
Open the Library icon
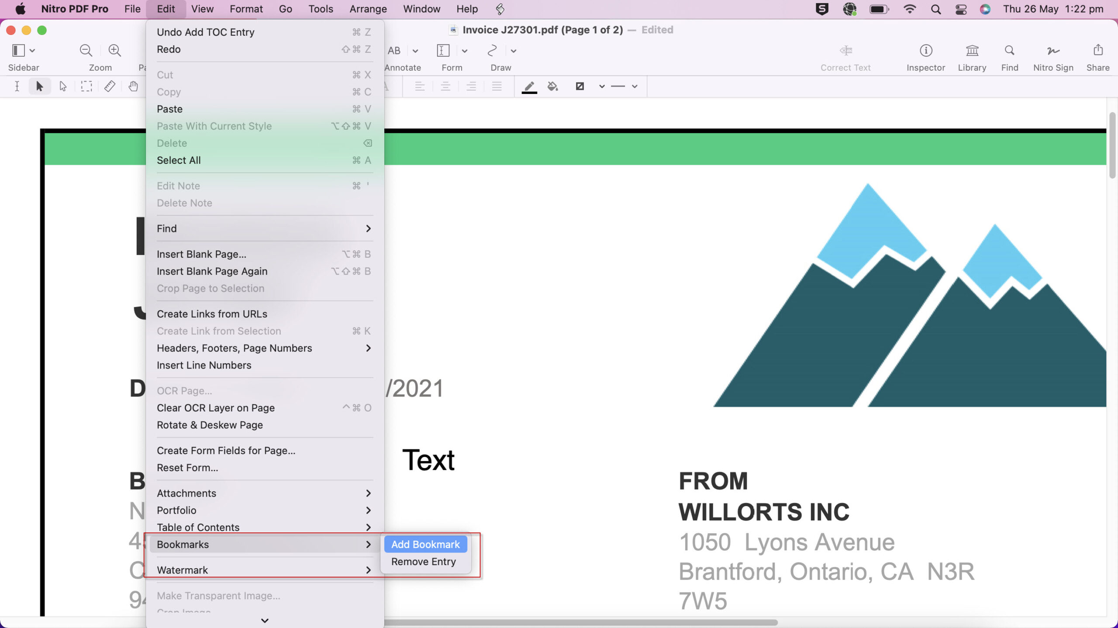point(972,51)
